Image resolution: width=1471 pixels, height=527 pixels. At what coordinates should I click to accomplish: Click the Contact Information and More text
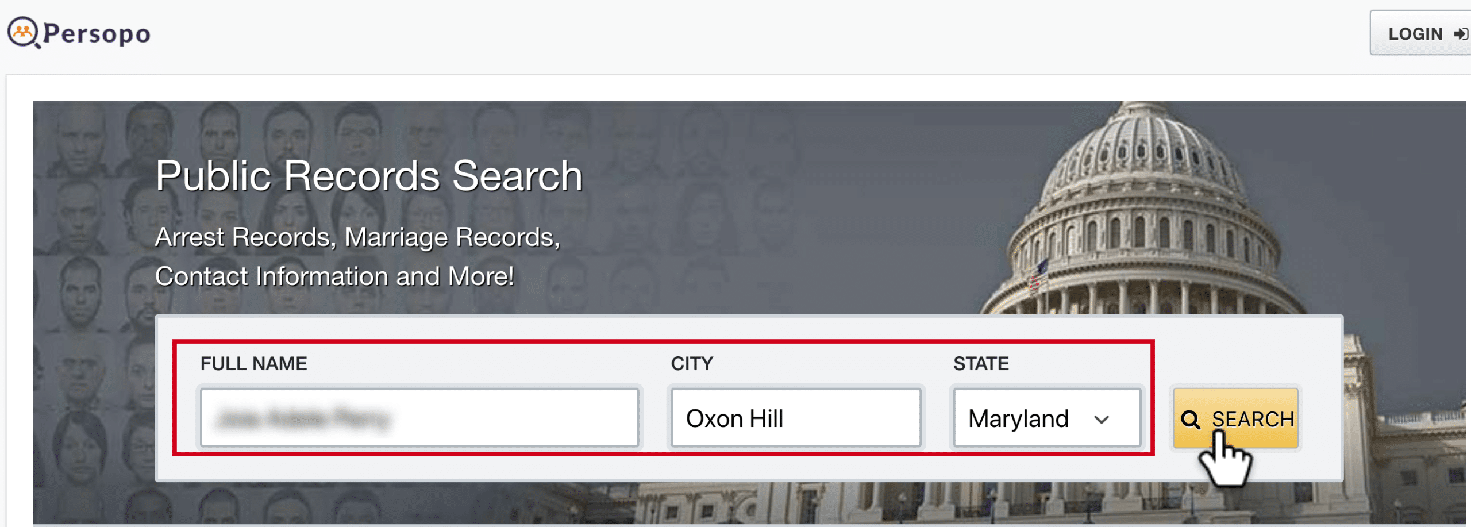click(x=334, y=276)
